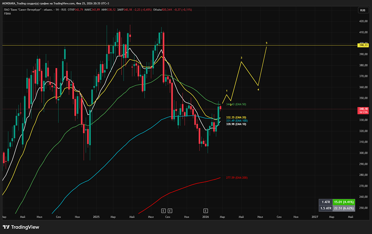
Task: Click the 2025 label on time axis
Action: [96, 217]
